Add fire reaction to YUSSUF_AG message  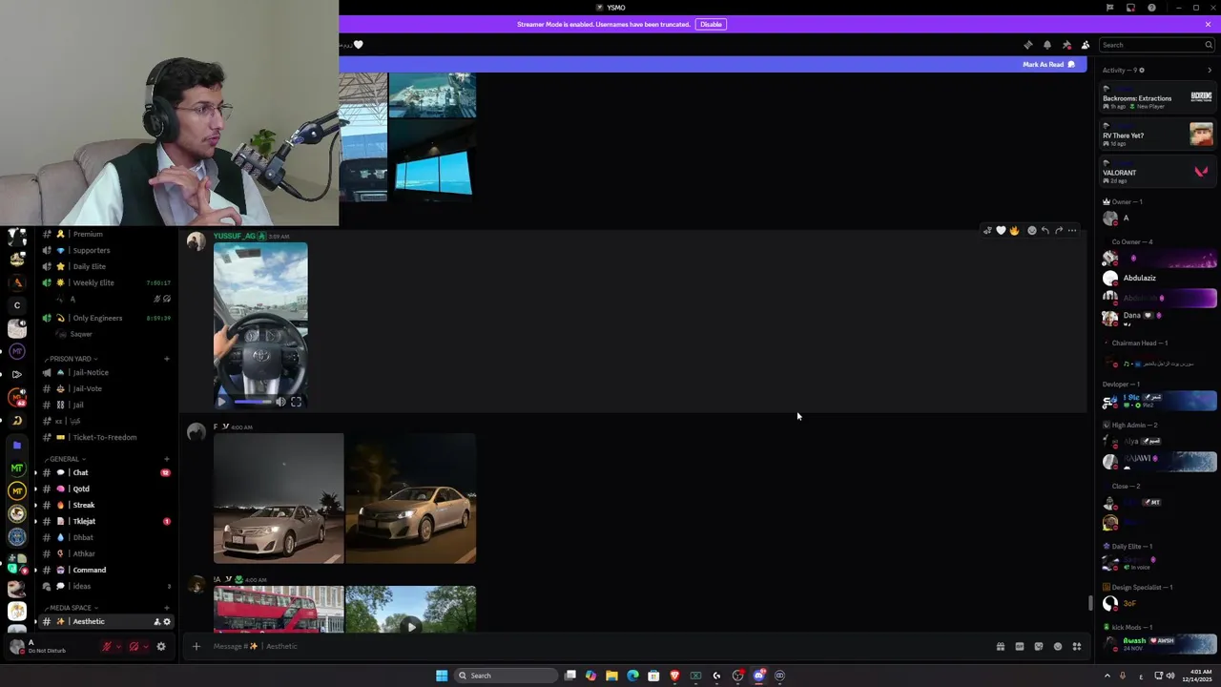click(x=1014, y=230)
